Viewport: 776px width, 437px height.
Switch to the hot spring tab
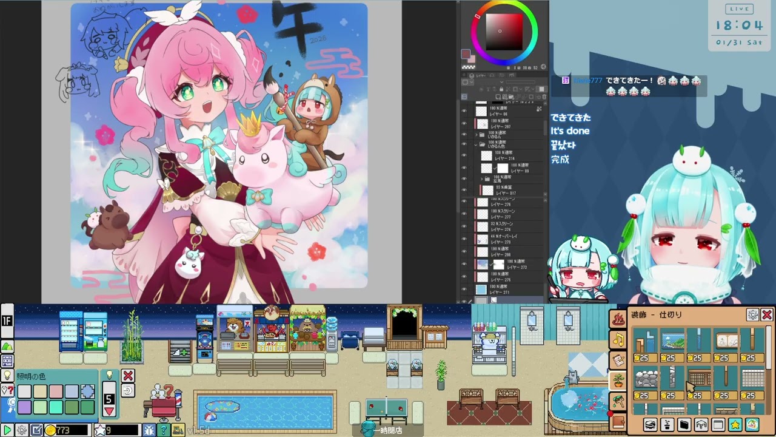618,319
